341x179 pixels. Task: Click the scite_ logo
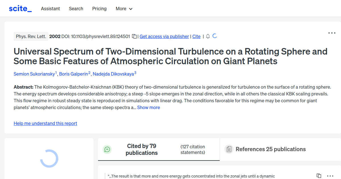[20, 9]
